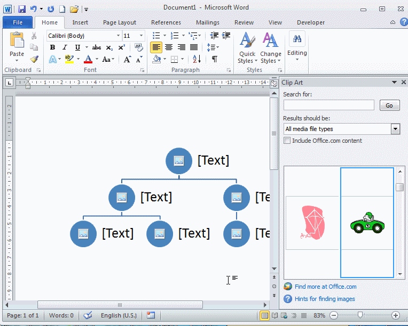
Task: Open the font size dropdown
Action: pyautogui.click(x=141, y=36)
